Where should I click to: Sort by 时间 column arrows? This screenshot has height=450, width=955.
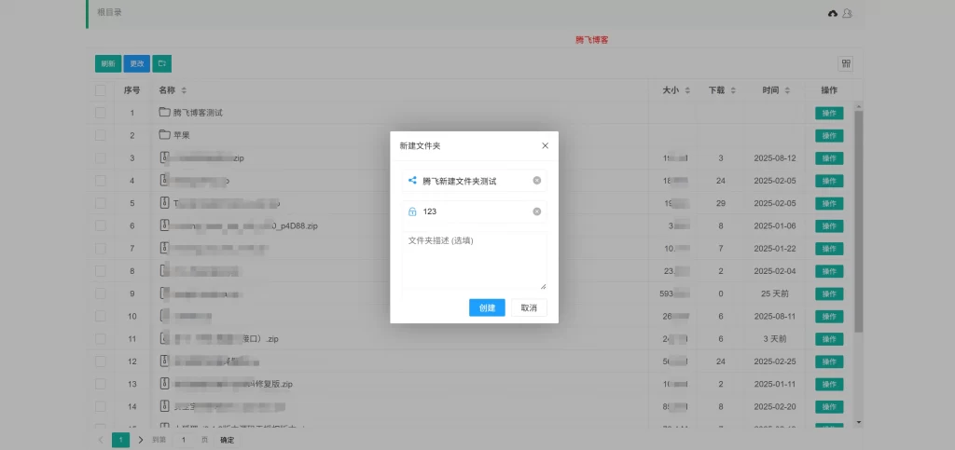point(787,90)
